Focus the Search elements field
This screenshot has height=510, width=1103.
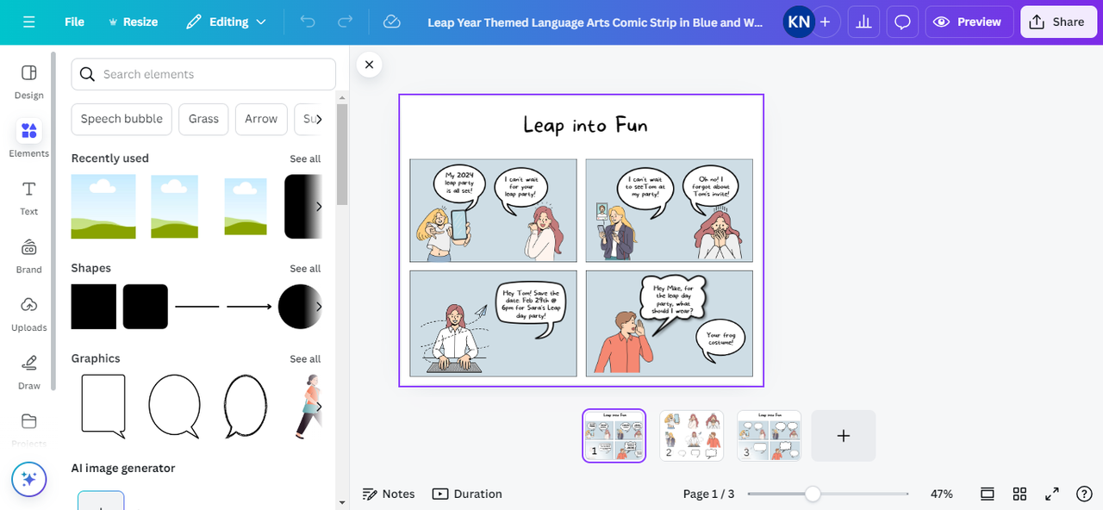[203, 74]
